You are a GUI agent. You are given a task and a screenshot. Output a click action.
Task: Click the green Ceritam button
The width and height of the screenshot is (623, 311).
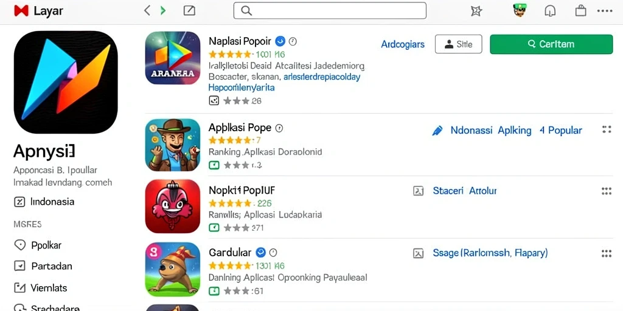551,44
